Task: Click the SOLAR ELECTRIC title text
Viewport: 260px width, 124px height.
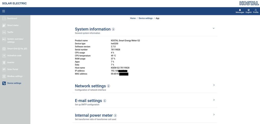Action: click(x=14, y=3)
